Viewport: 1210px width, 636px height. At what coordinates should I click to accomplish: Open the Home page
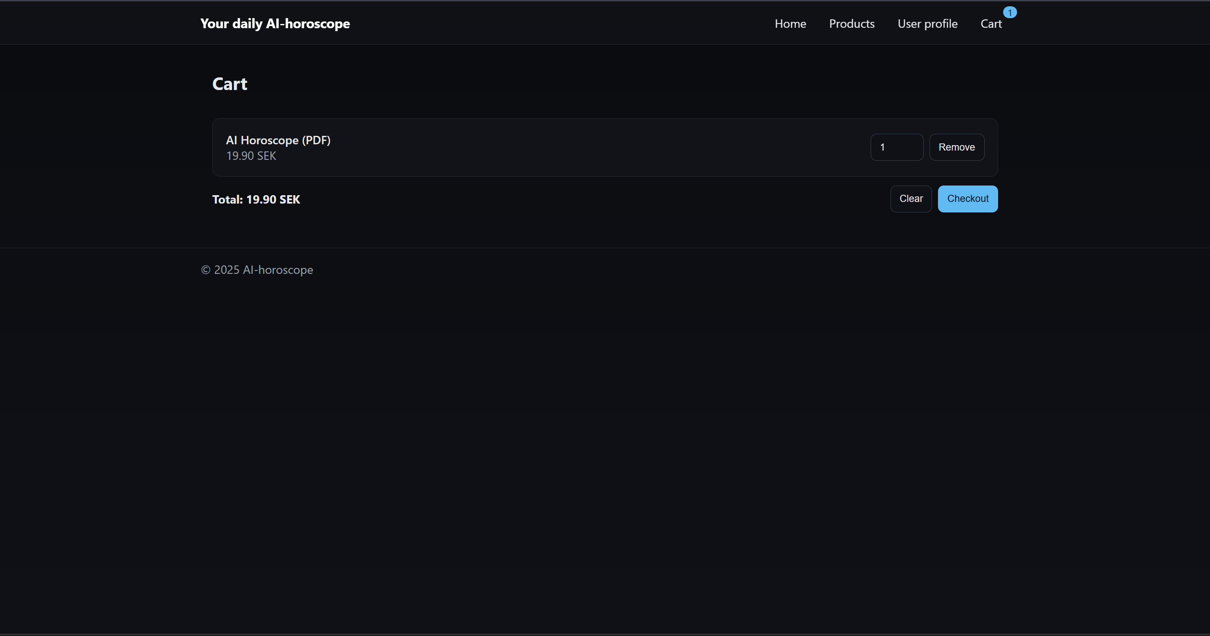790,24
